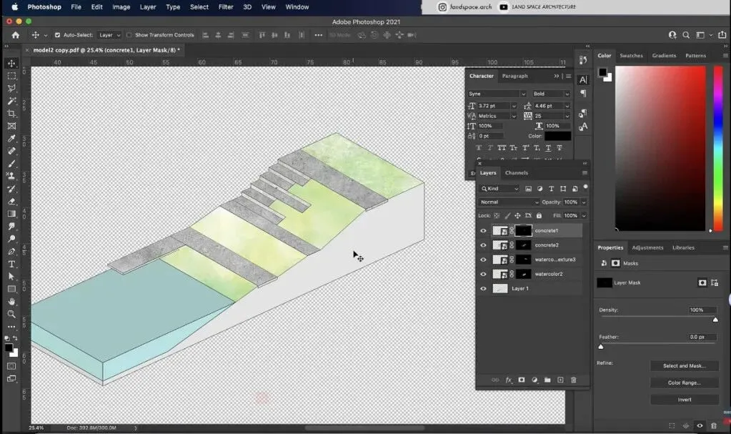Click the Select and Mask button
The width and height of the screenshot is (731, 434).
tap(685, 366)
